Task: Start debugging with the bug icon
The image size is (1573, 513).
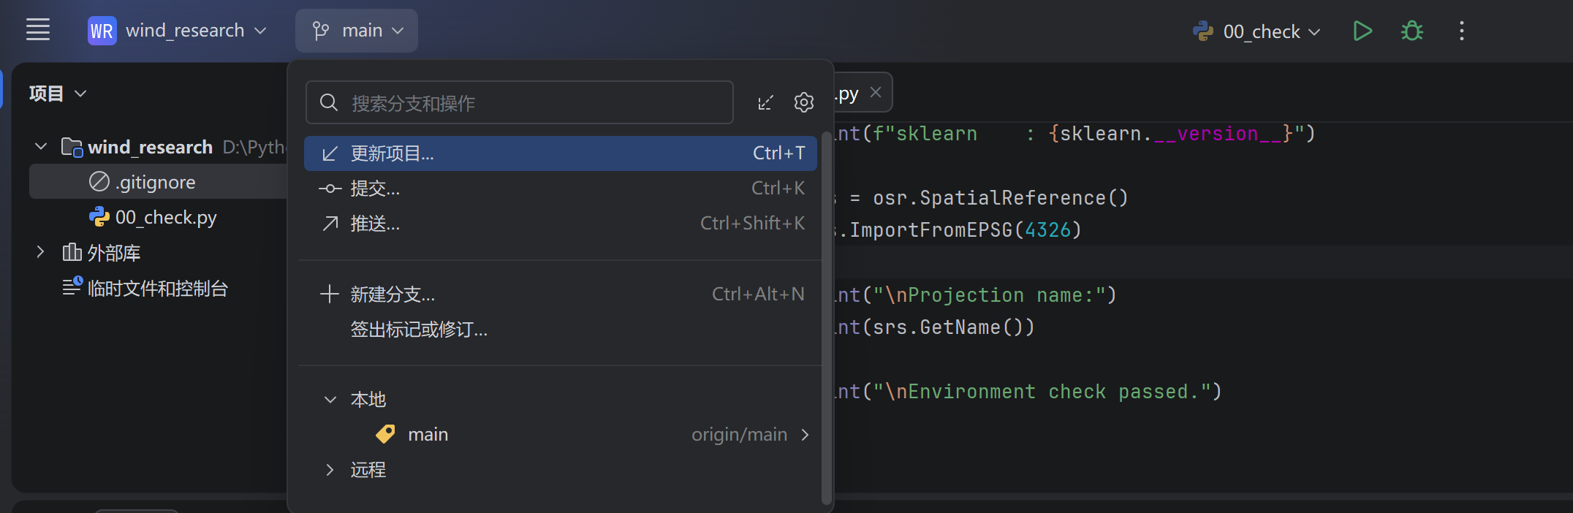Action: [x=1412, y=31]
